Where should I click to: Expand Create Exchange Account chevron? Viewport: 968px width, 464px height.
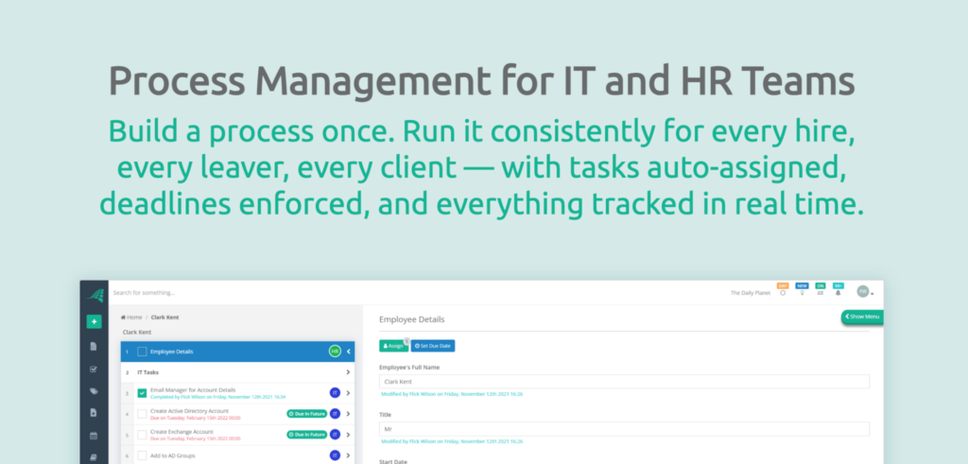click(x=348, y=435)
